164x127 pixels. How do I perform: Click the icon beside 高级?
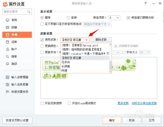coord(8,64)
